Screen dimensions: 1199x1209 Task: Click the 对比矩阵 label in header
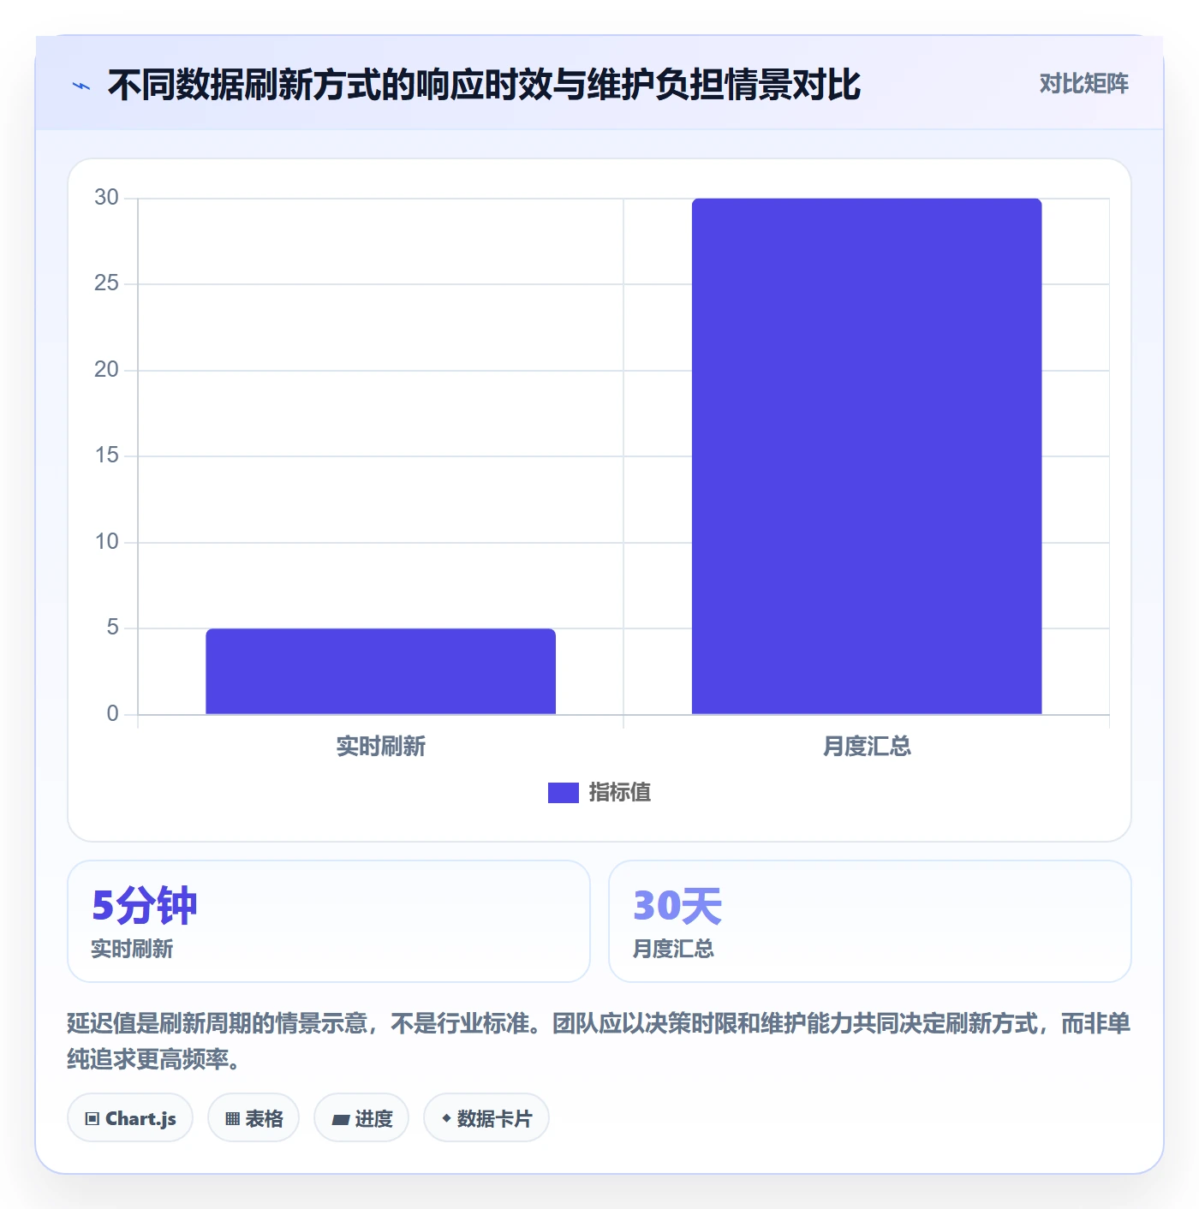click(1083, 84)
